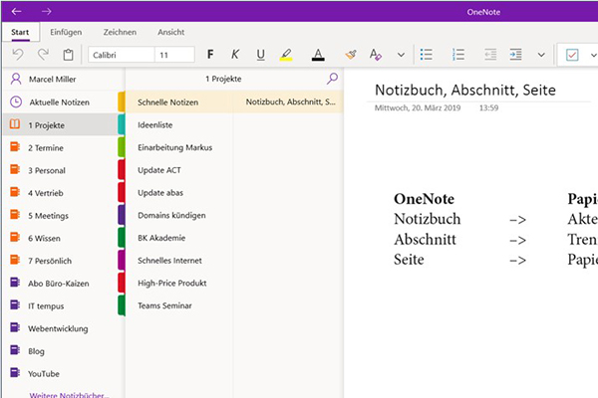Clear text formatting
The height and width of the screenshot is (398, 598).
pos(376,55)
